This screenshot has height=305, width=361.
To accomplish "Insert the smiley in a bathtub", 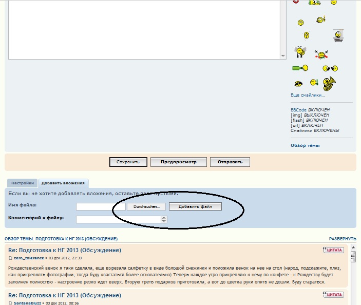I will 337,35.
